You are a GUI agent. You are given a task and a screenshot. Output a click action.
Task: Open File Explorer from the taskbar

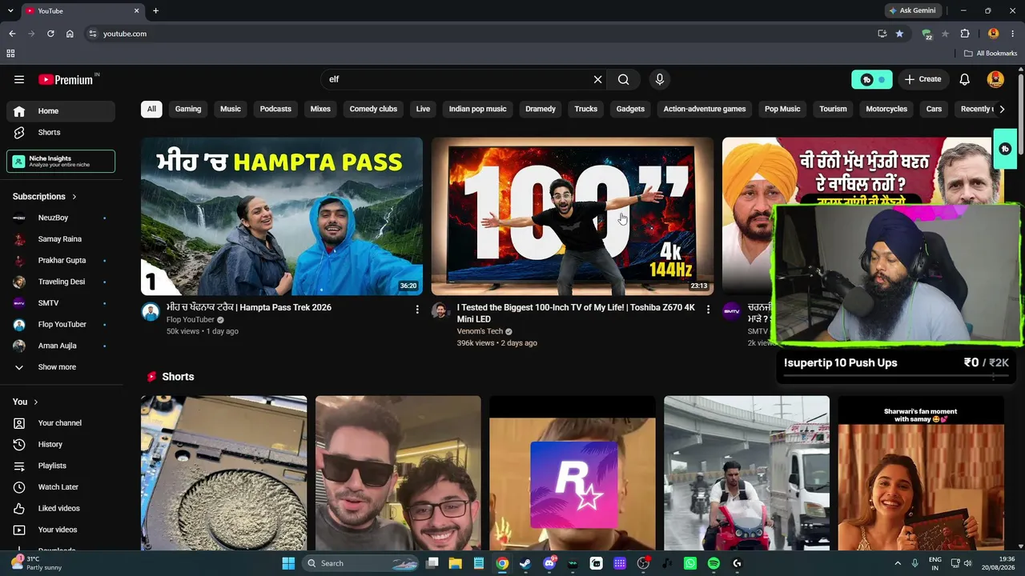tap(455, 563)
